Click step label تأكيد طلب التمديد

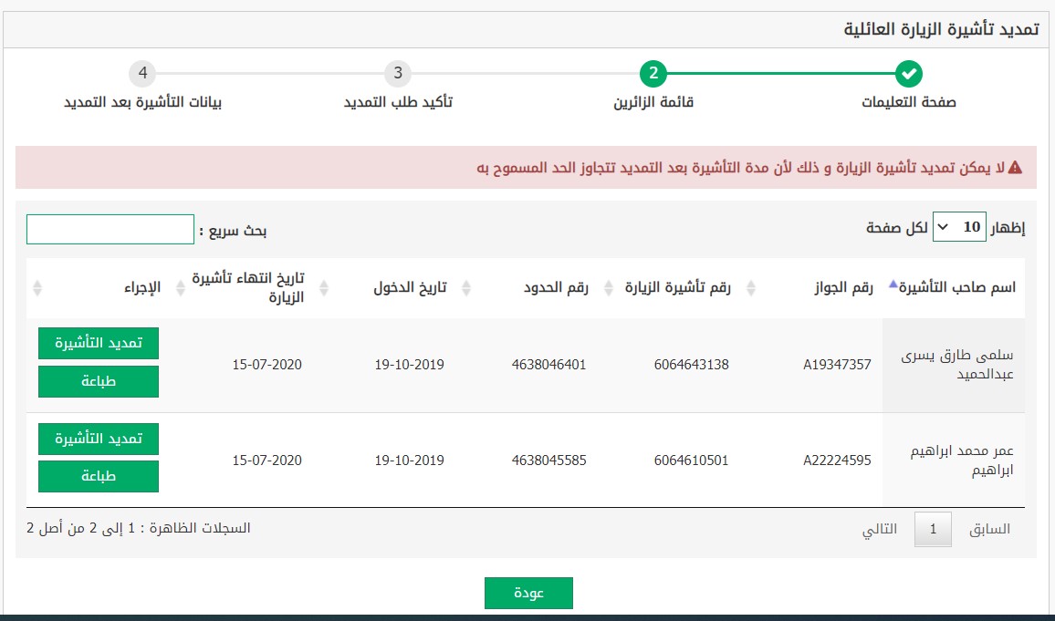click(398, 102)
